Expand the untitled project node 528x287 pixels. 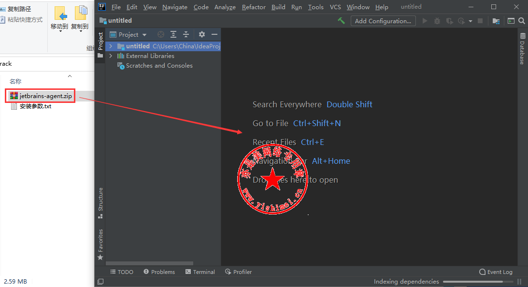tap(111, 46)
